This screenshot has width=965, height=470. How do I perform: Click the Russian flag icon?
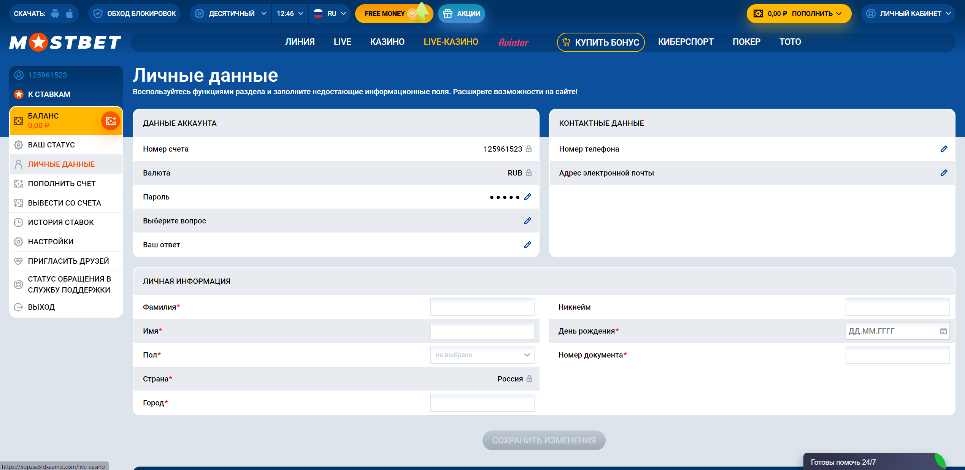[318, 14]
